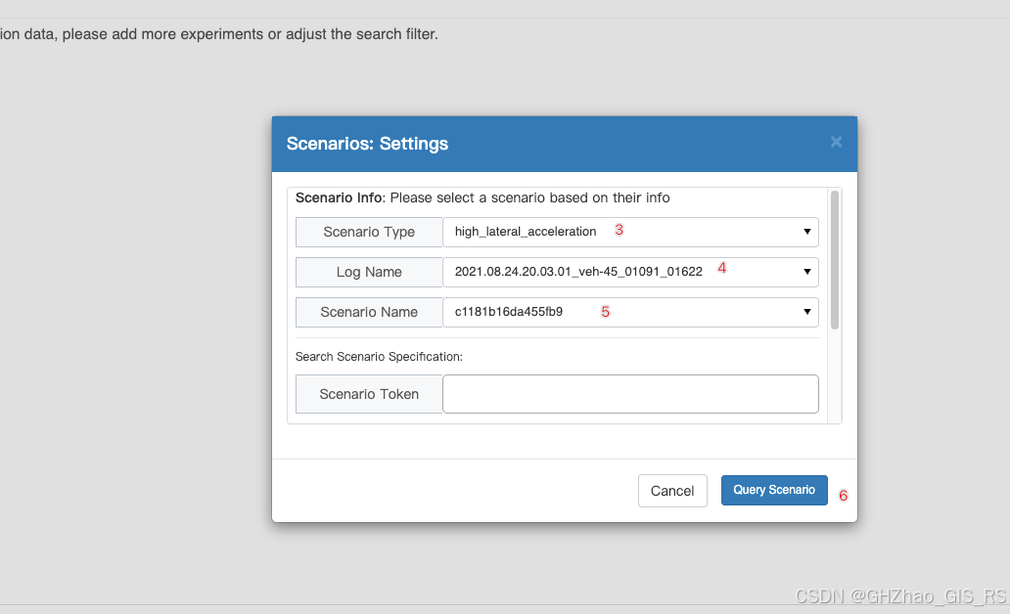Click the Scenarios: Settings title bar
The width and height of the screenshot is (1010, 614).
(x=565, y=144)
